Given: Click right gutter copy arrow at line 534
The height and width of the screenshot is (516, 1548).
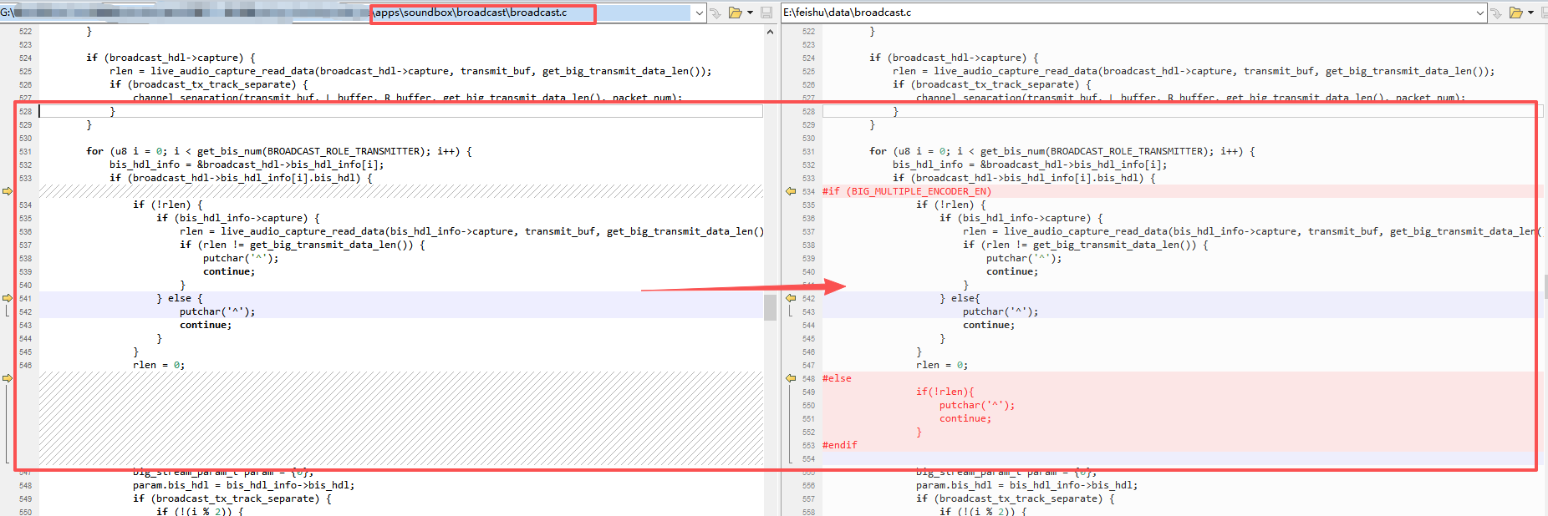Looking at the screenshot, I should (x=791, y=191).
